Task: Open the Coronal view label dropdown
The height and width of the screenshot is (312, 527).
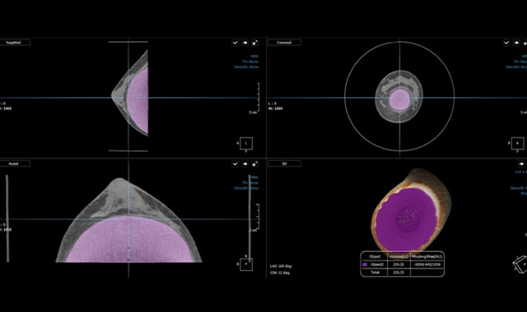Action: click(x=284, y=43)
